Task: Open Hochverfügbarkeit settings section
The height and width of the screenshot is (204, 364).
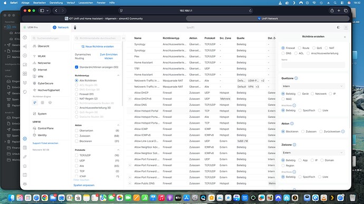Action: click(49, 90)
